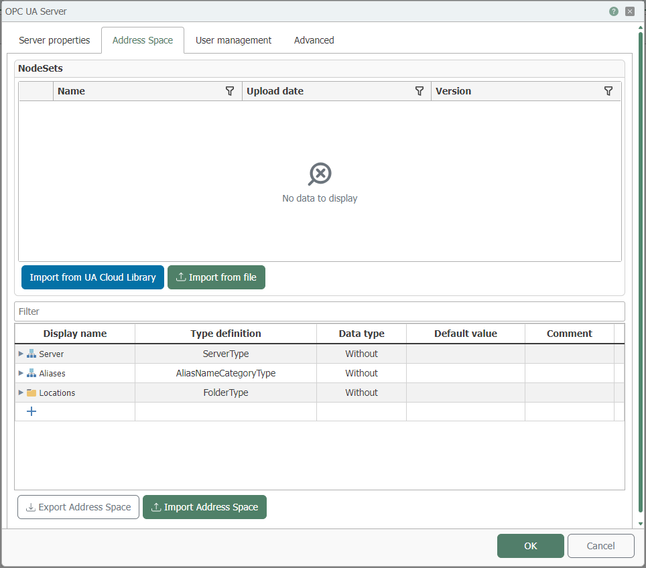Click the Comment cell of Locations row
646x568 pixels.
coord(570,393)
